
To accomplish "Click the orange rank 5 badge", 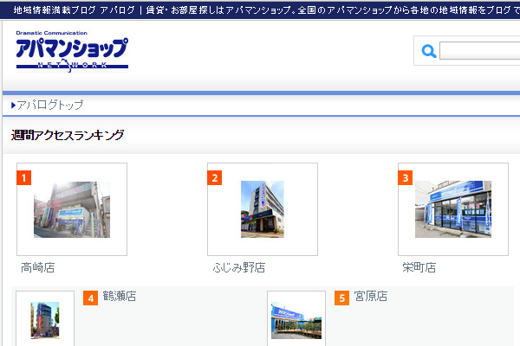I will click(342, 298).
